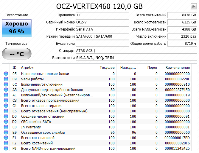
Task: Select row Всего NAND-программирований
Action: click(97, 148)
